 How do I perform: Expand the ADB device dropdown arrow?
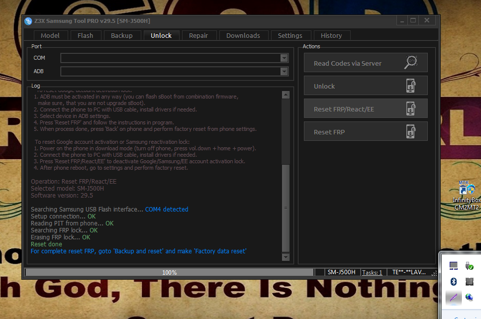(x=284, y=72)
